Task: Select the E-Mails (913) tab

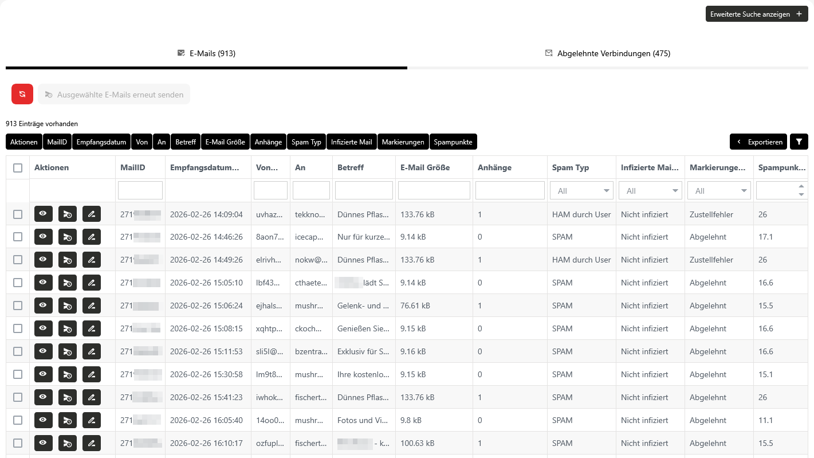Action: coord(206,53)
